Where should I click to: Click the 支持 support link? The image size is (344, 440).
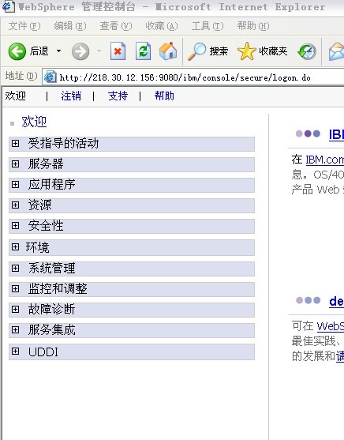pyautogui.click(x=118, y=96)
